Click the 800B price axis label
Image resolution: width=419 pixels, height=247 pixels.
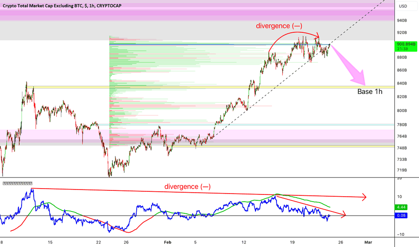pos(402,110)
